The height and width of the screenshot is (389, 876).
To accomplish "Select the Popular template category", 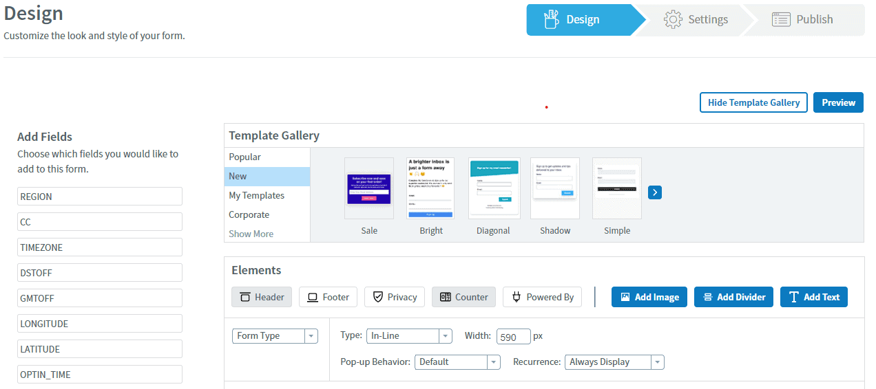I will click(245, 157).
